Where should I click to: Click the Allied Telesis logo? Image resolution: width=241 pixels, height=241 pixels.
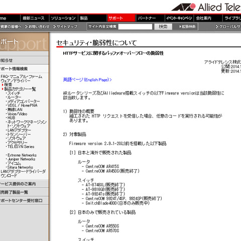[x=206, y=7]
